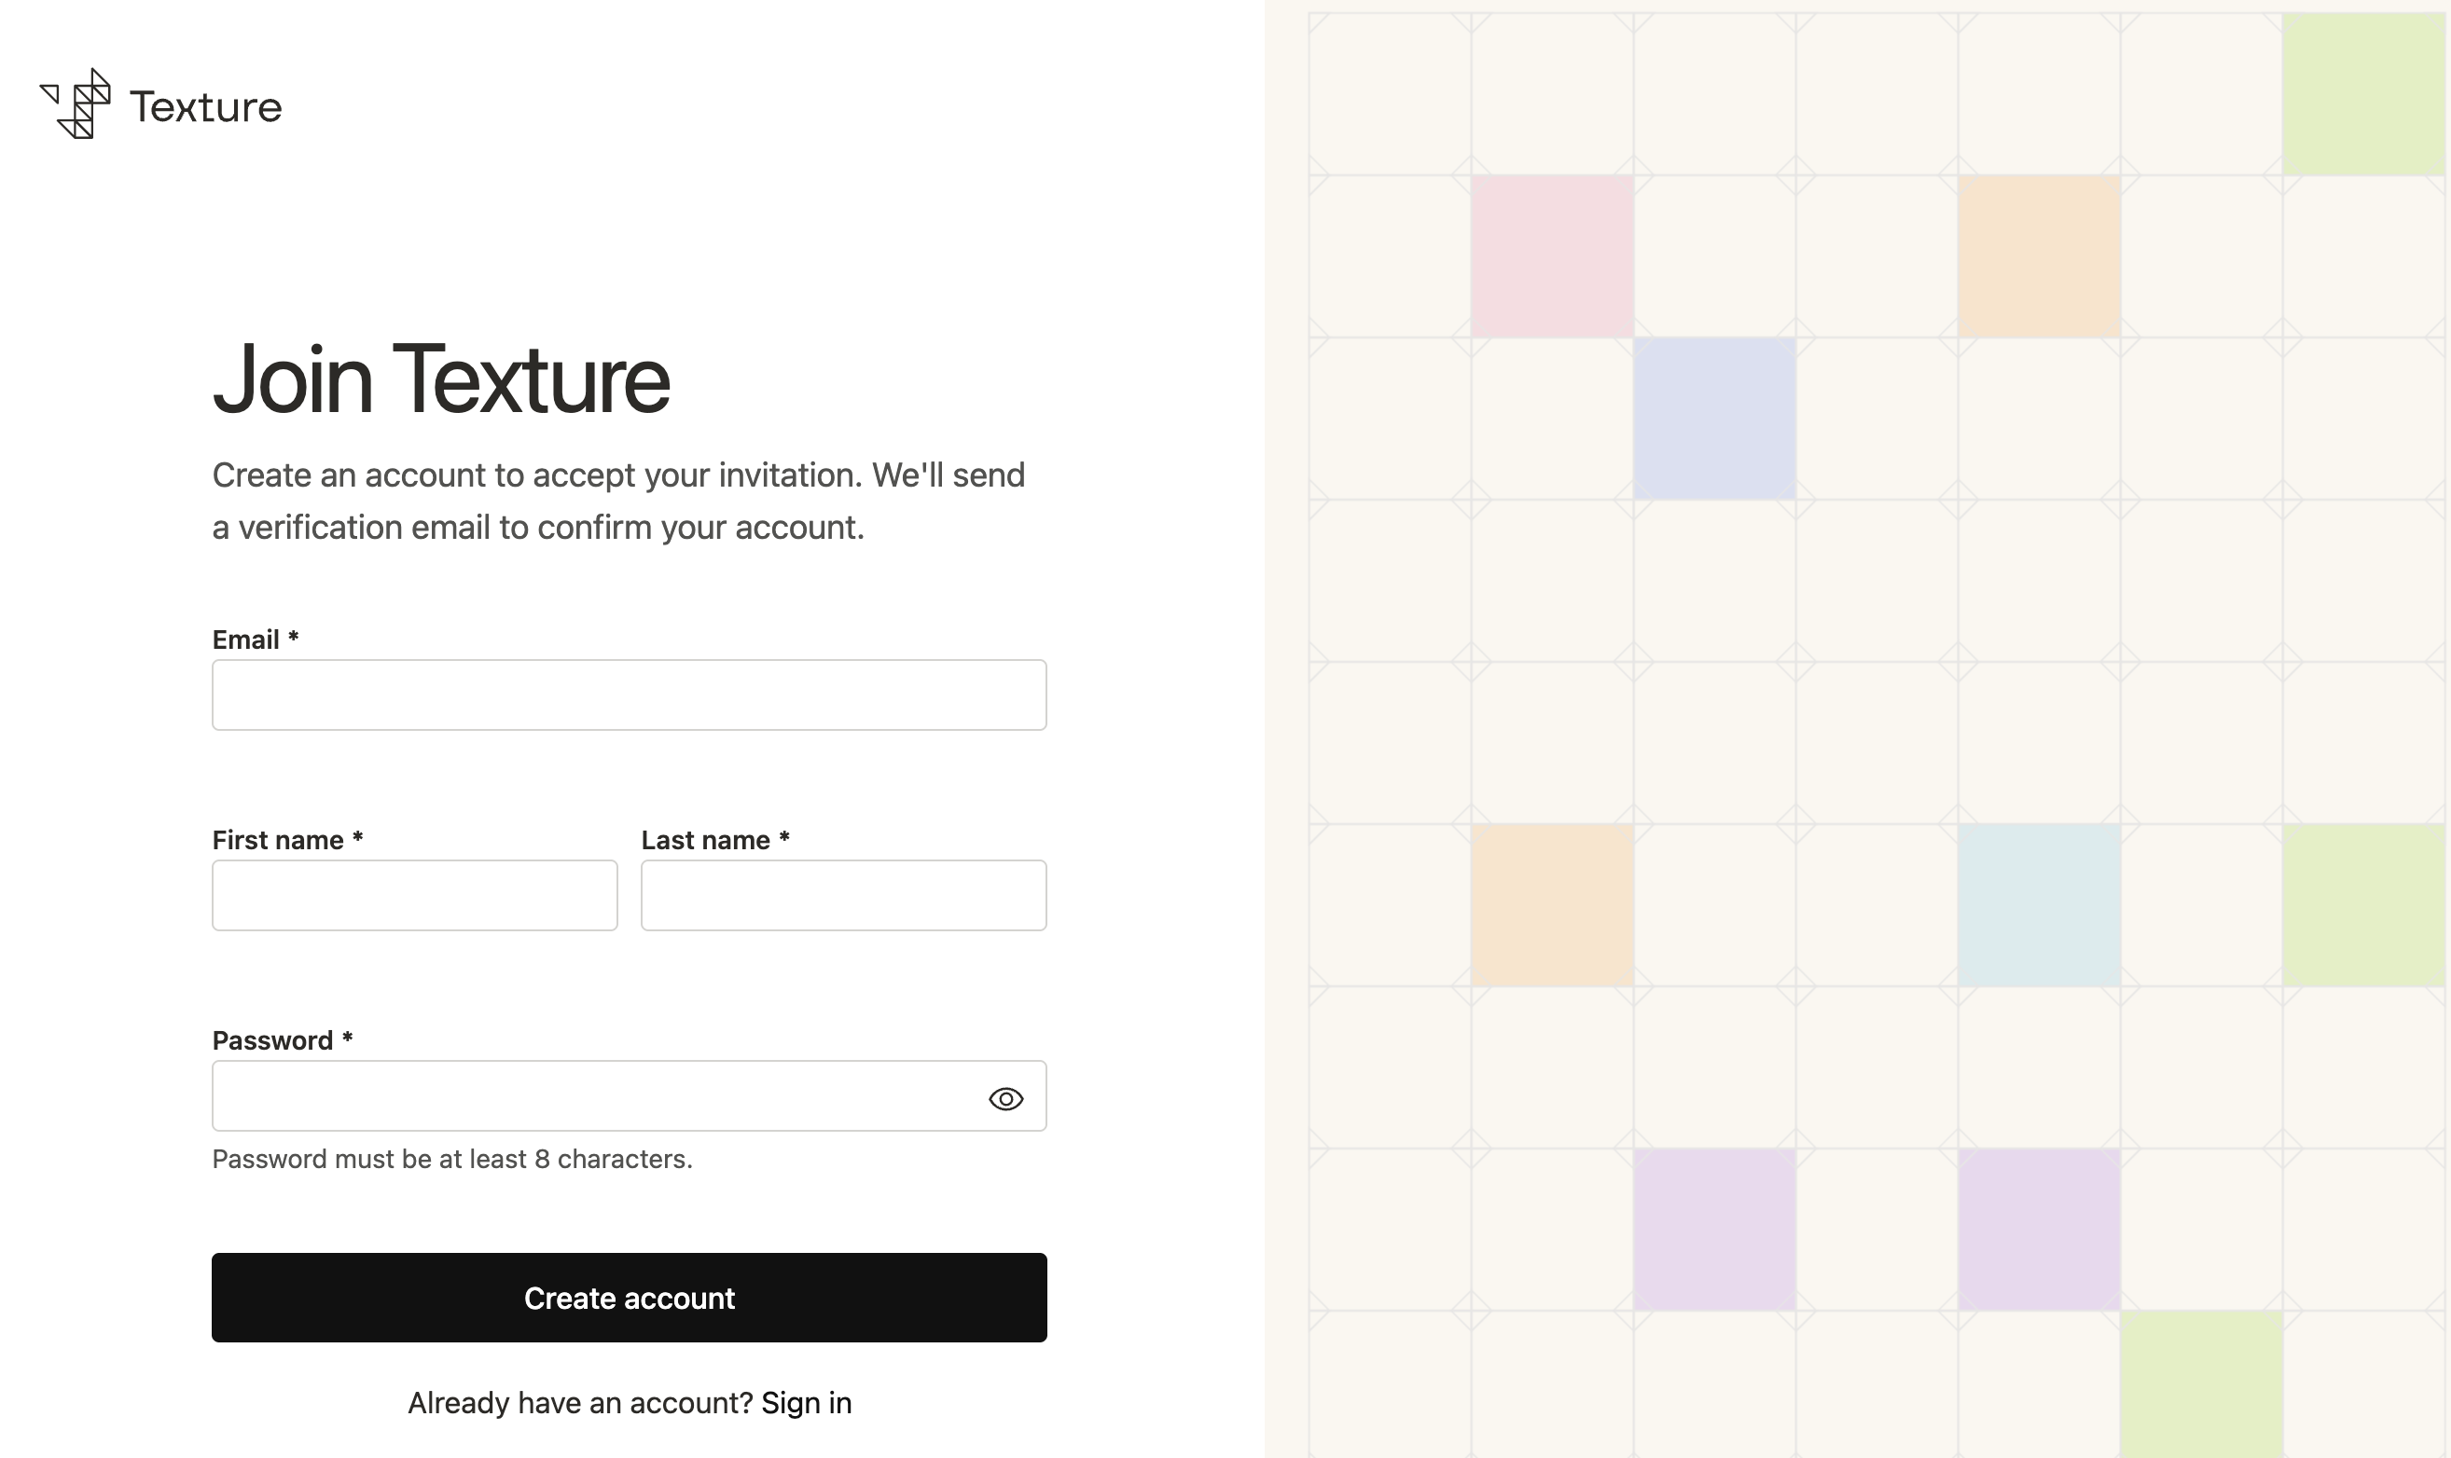
Task: Open the Sign in link
Action: pyautogui.click(x=806, y=1403)
